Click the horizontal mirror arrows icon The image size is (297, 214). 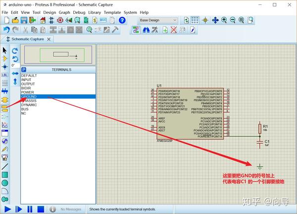[15, 73]
